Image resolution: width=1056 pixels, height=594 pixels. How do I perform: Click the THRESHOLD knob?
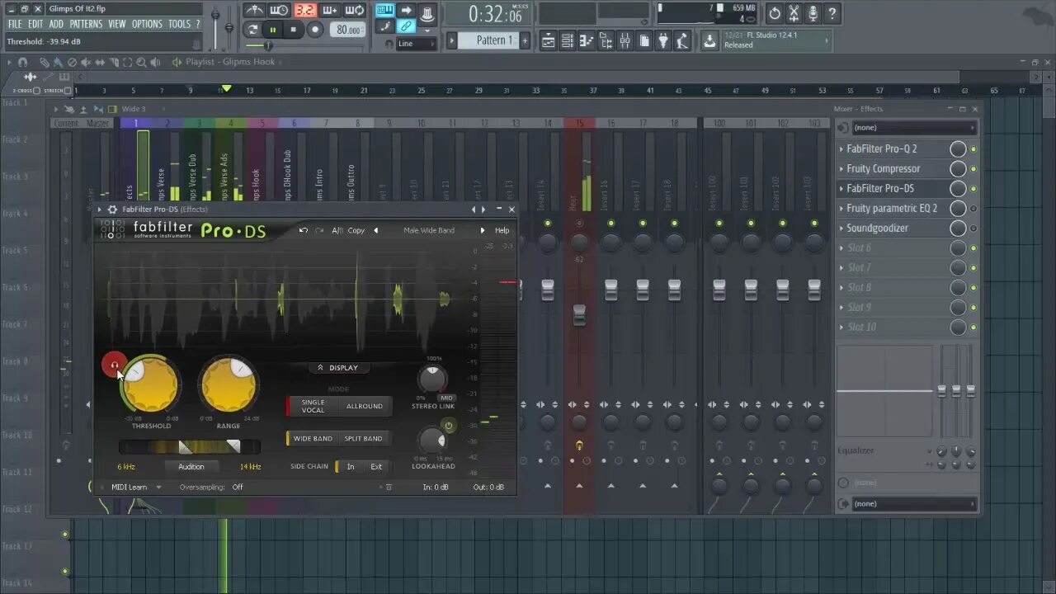pos(151,384)
